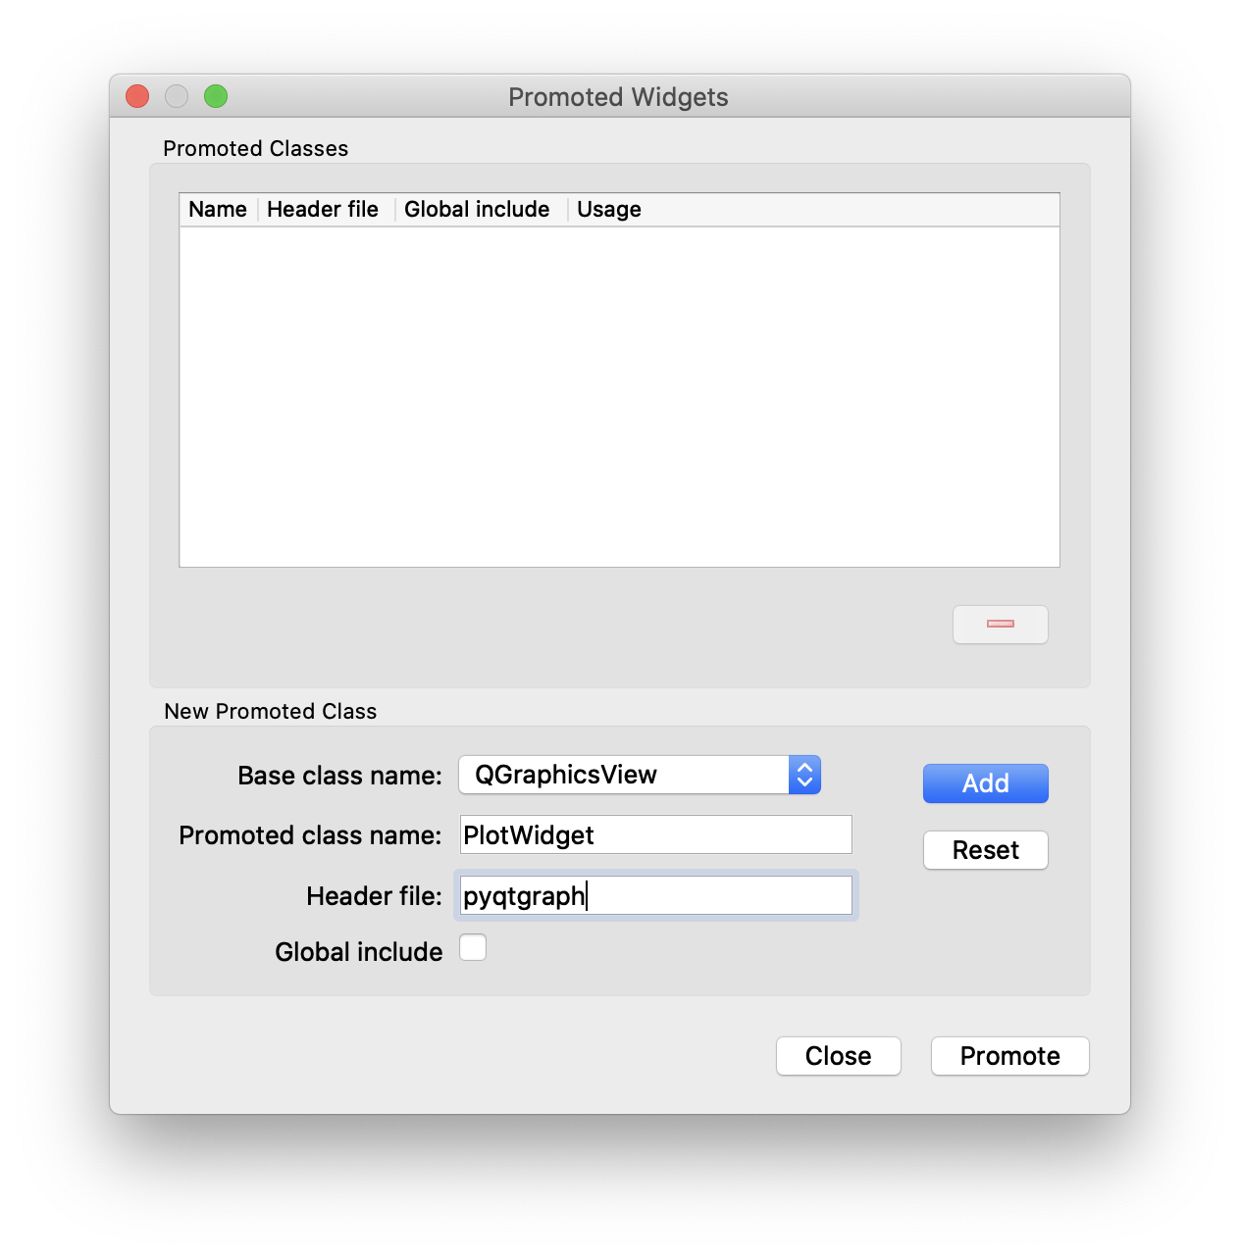Close the window with the red button

click(137, 96)
